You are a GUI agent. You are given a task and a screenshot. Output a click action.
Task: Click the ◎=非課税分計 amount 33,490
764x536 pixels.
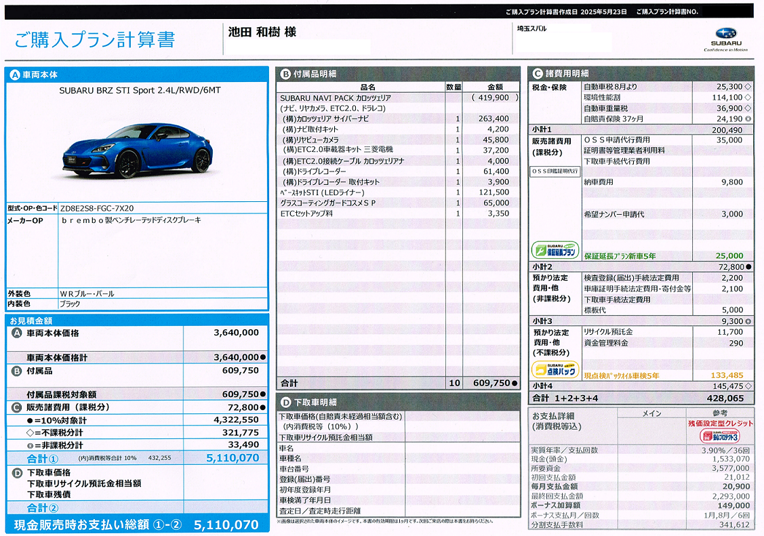tap(243, 445)
